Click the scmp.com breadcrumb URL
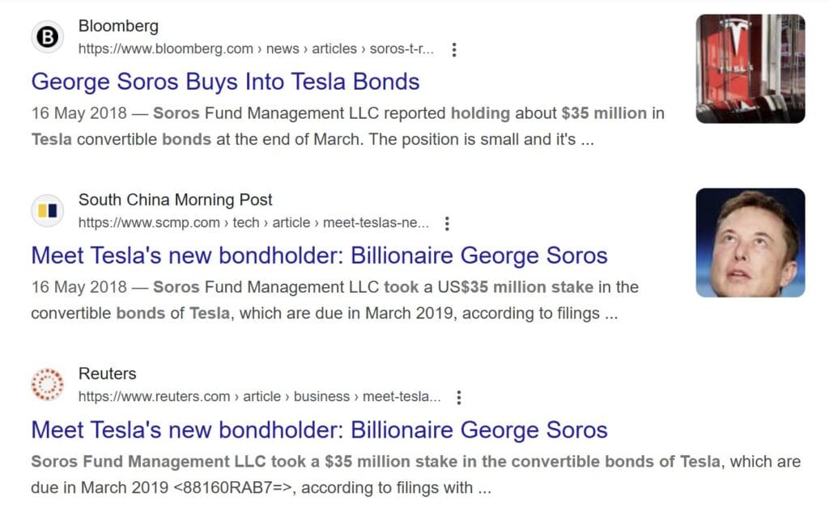Screen dimensions: 829x511 (251, 223)
